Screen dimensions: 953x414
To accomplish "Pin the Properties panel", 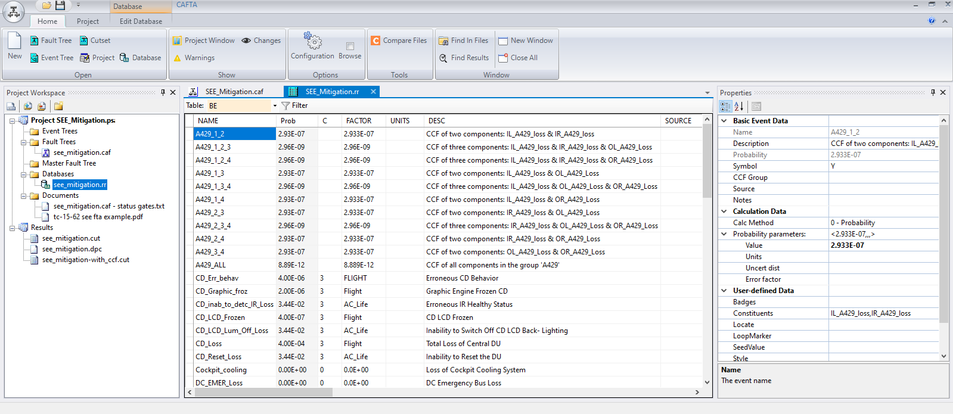I will click(x=933, y=92).
